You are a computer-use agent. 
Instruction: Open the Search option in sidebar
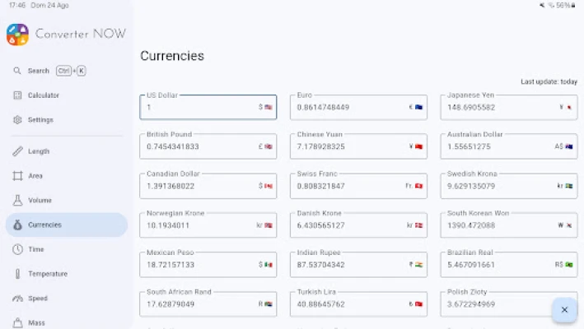coord(39,71)
